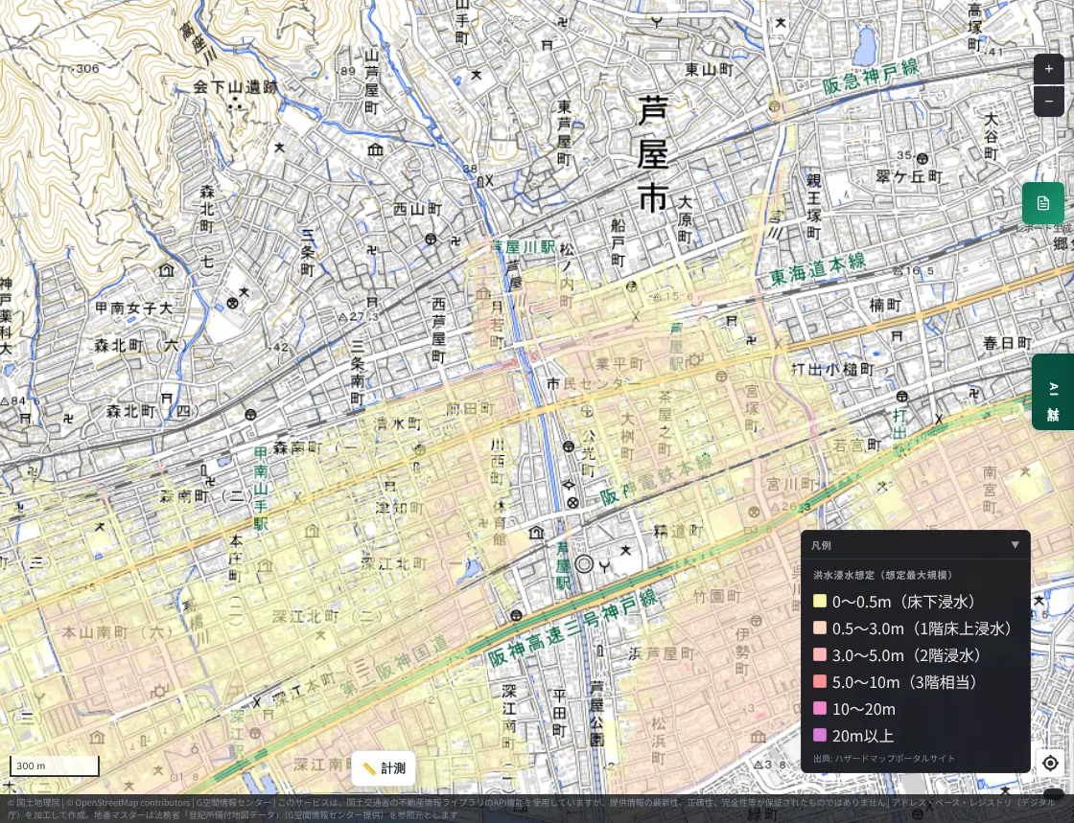Viewport: 1074px width, 823px height.
Task: Zoom in with the plus button
Action: tap(1049, 69)
